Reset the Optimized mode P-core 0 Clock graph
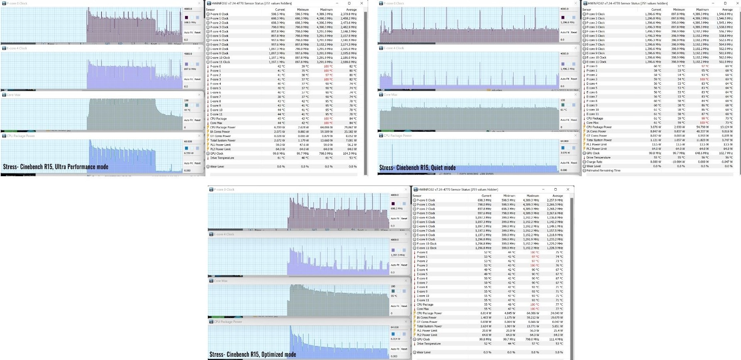The width and height of the screenshot is (741, 360). tap(404, 219)
